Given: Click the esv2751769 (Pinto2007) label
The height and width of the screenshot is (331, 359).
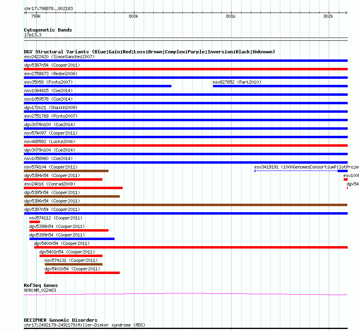Looking at the screenshot, I should (x=51, y=116).
